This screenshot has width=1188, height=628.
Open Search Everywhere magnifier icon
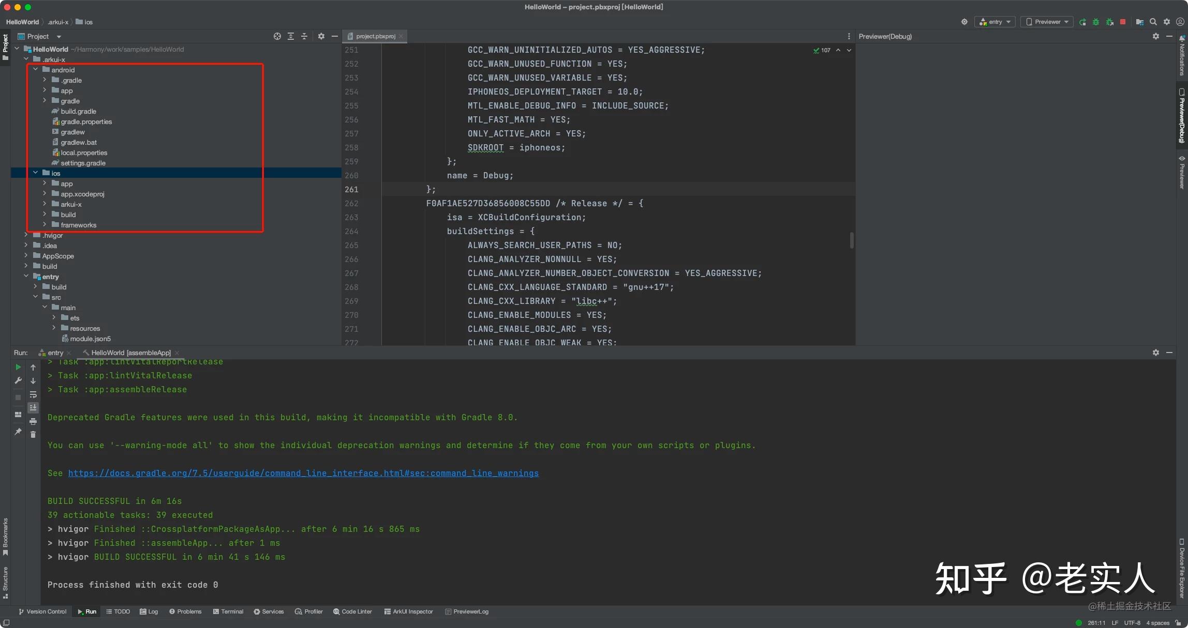tap(1153, 22)
